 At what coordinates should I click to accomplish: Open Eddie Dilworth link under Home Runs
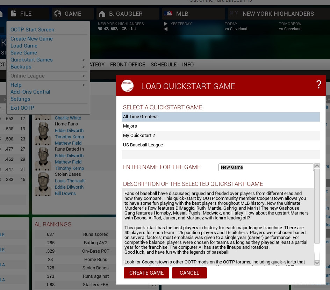tap(69, 131)
